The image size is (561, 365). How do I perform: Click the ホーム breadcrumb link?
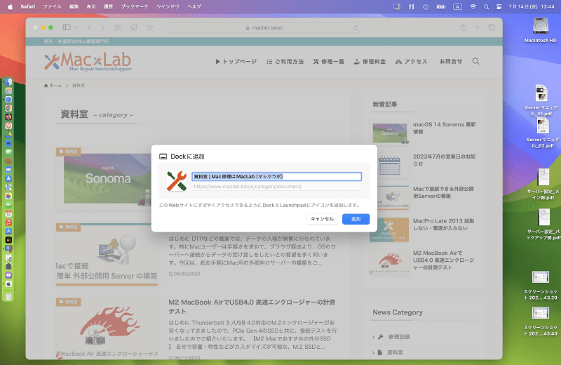[x=53, y=86]
